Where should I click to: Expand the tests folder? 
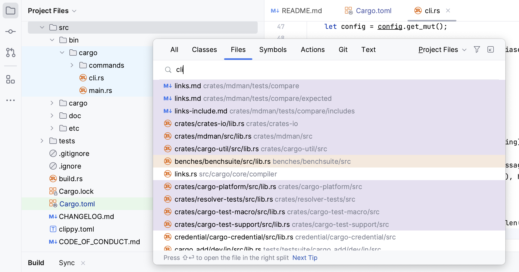tap(42, 141)
